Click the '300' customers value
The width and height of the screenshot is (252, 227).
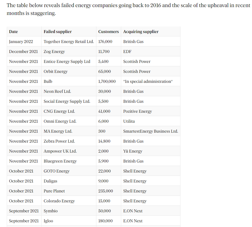pyautogui.click(x=102, y=131)
